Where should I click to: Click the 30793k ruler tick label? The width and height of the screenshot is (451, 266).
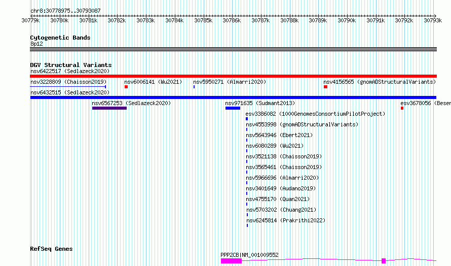pyautogui.click(x=433, y=20)
